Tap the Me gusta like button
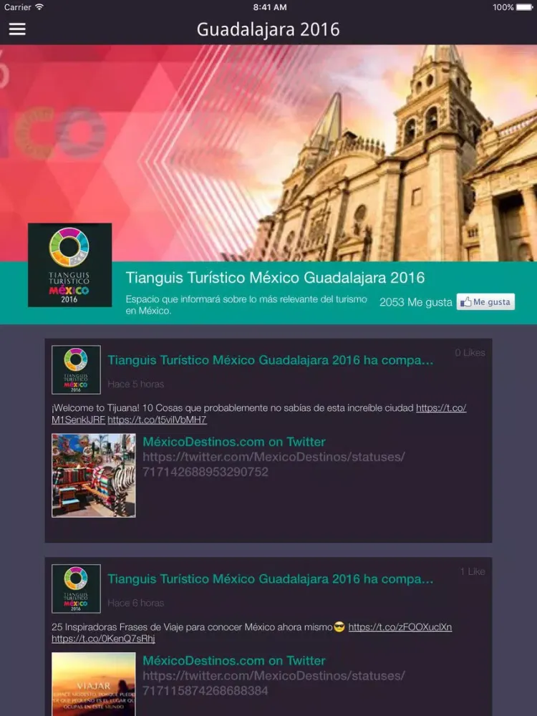This screenshot has width=537, height=716. tap(485, 302)
